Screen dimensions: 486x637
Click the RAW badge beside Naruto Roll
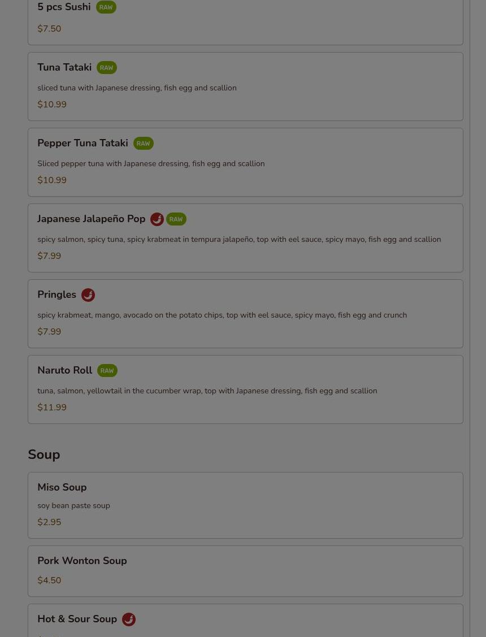pyautogui.click(x=107, y=371)
